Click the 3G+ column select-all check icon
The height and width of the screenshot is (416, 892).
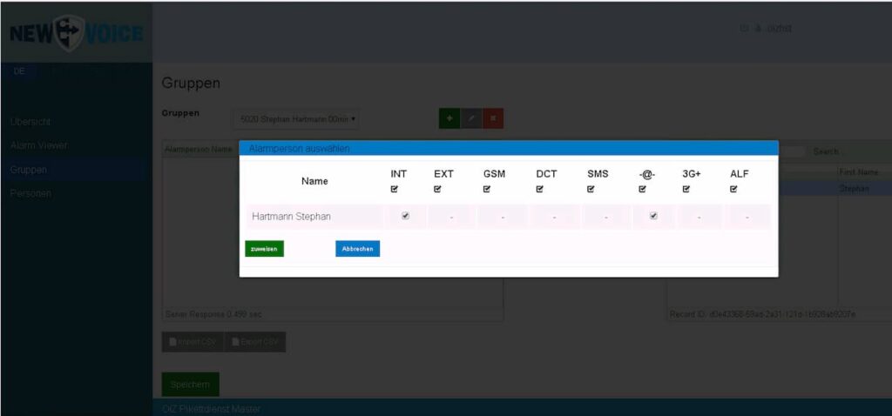[x=686, y=189]
